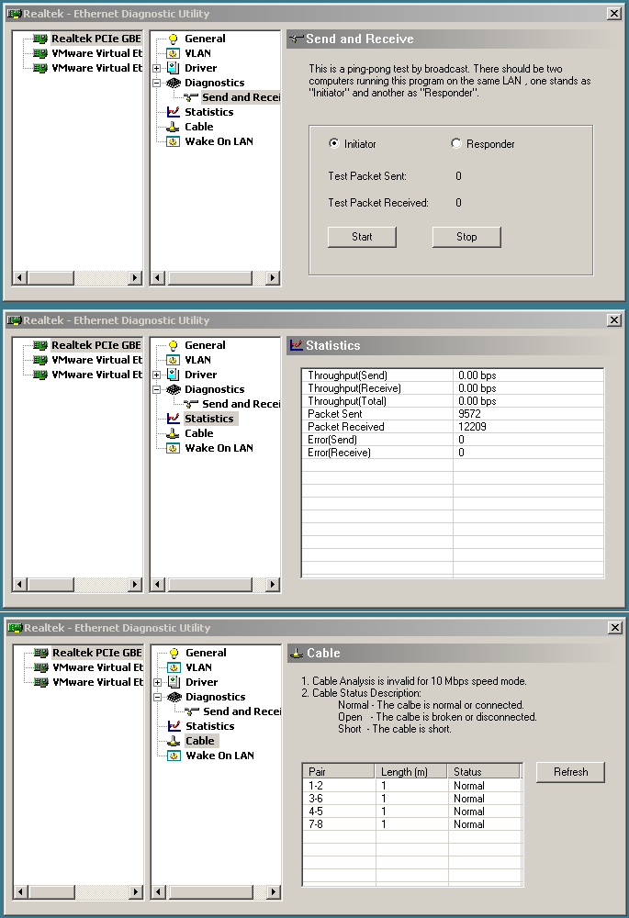Screen dimensions: 629x918
Task: Click Packet Sent value 9572
Action: (469, 414)
